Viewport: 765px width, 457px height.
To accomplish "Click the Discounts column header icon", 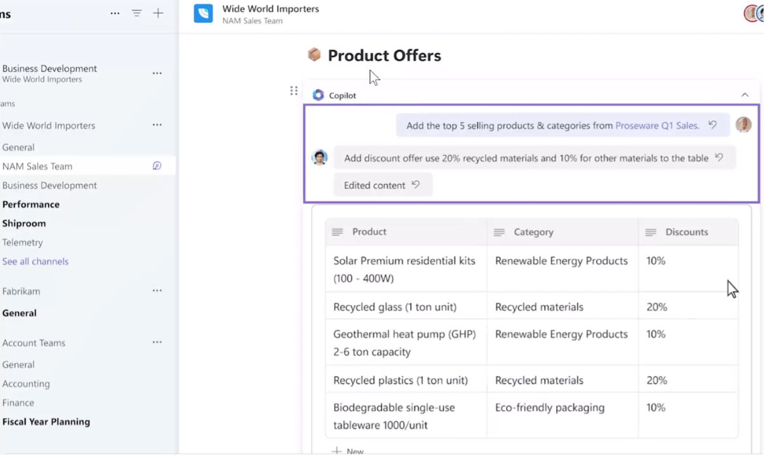I will pyautogui.click(x=650, y=232).
